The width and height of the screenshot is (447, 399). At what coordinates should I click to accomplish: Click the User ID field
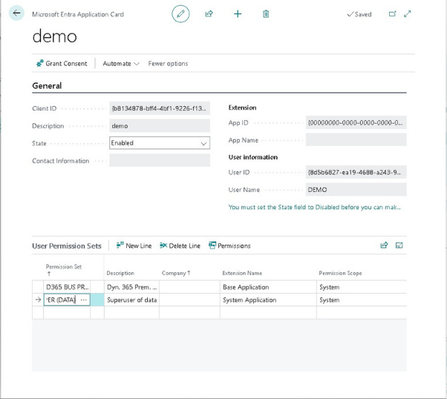coord(356,172)
